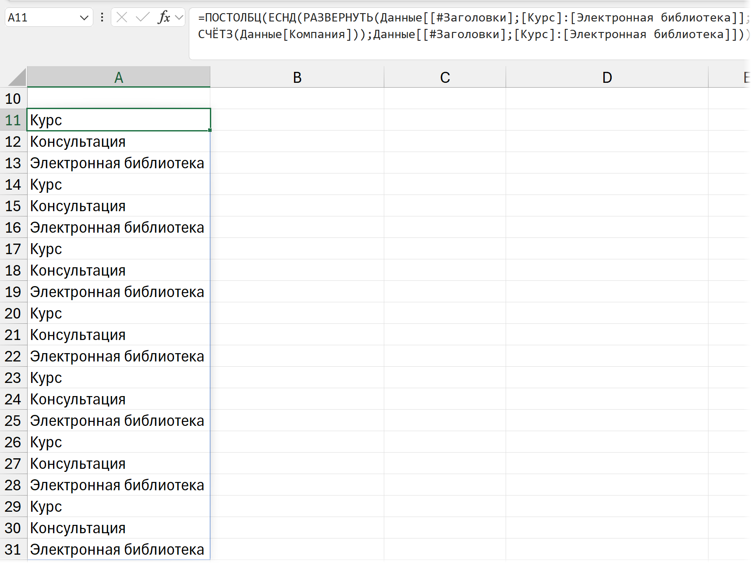Image resolution: width=751 pixels, height=563 pixels.
Task: Select column C header
Action: pos(445,77)
